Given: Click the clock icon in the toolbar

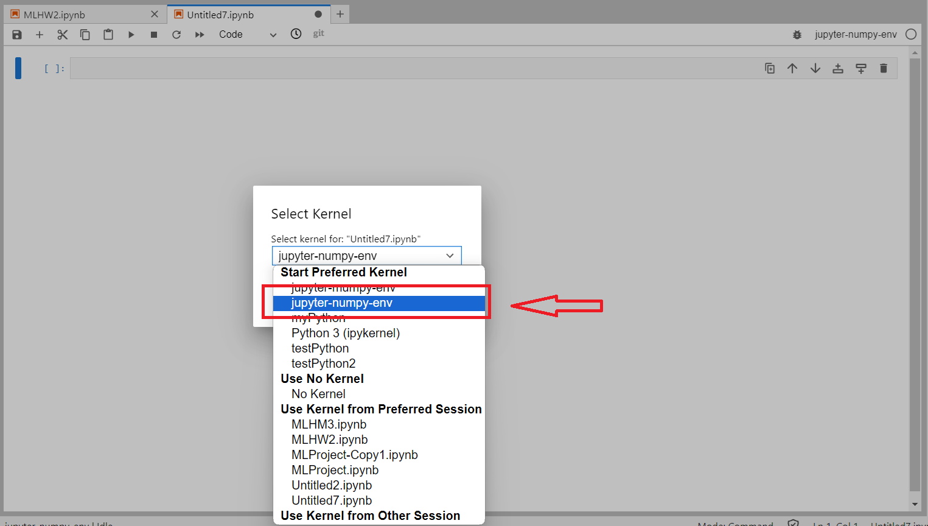Looking at the screenshot, I should coord(296,34).
